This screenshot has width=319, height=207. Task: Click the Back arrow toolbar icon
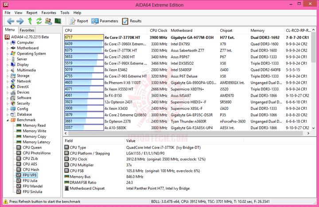click(x=11, y=21)
